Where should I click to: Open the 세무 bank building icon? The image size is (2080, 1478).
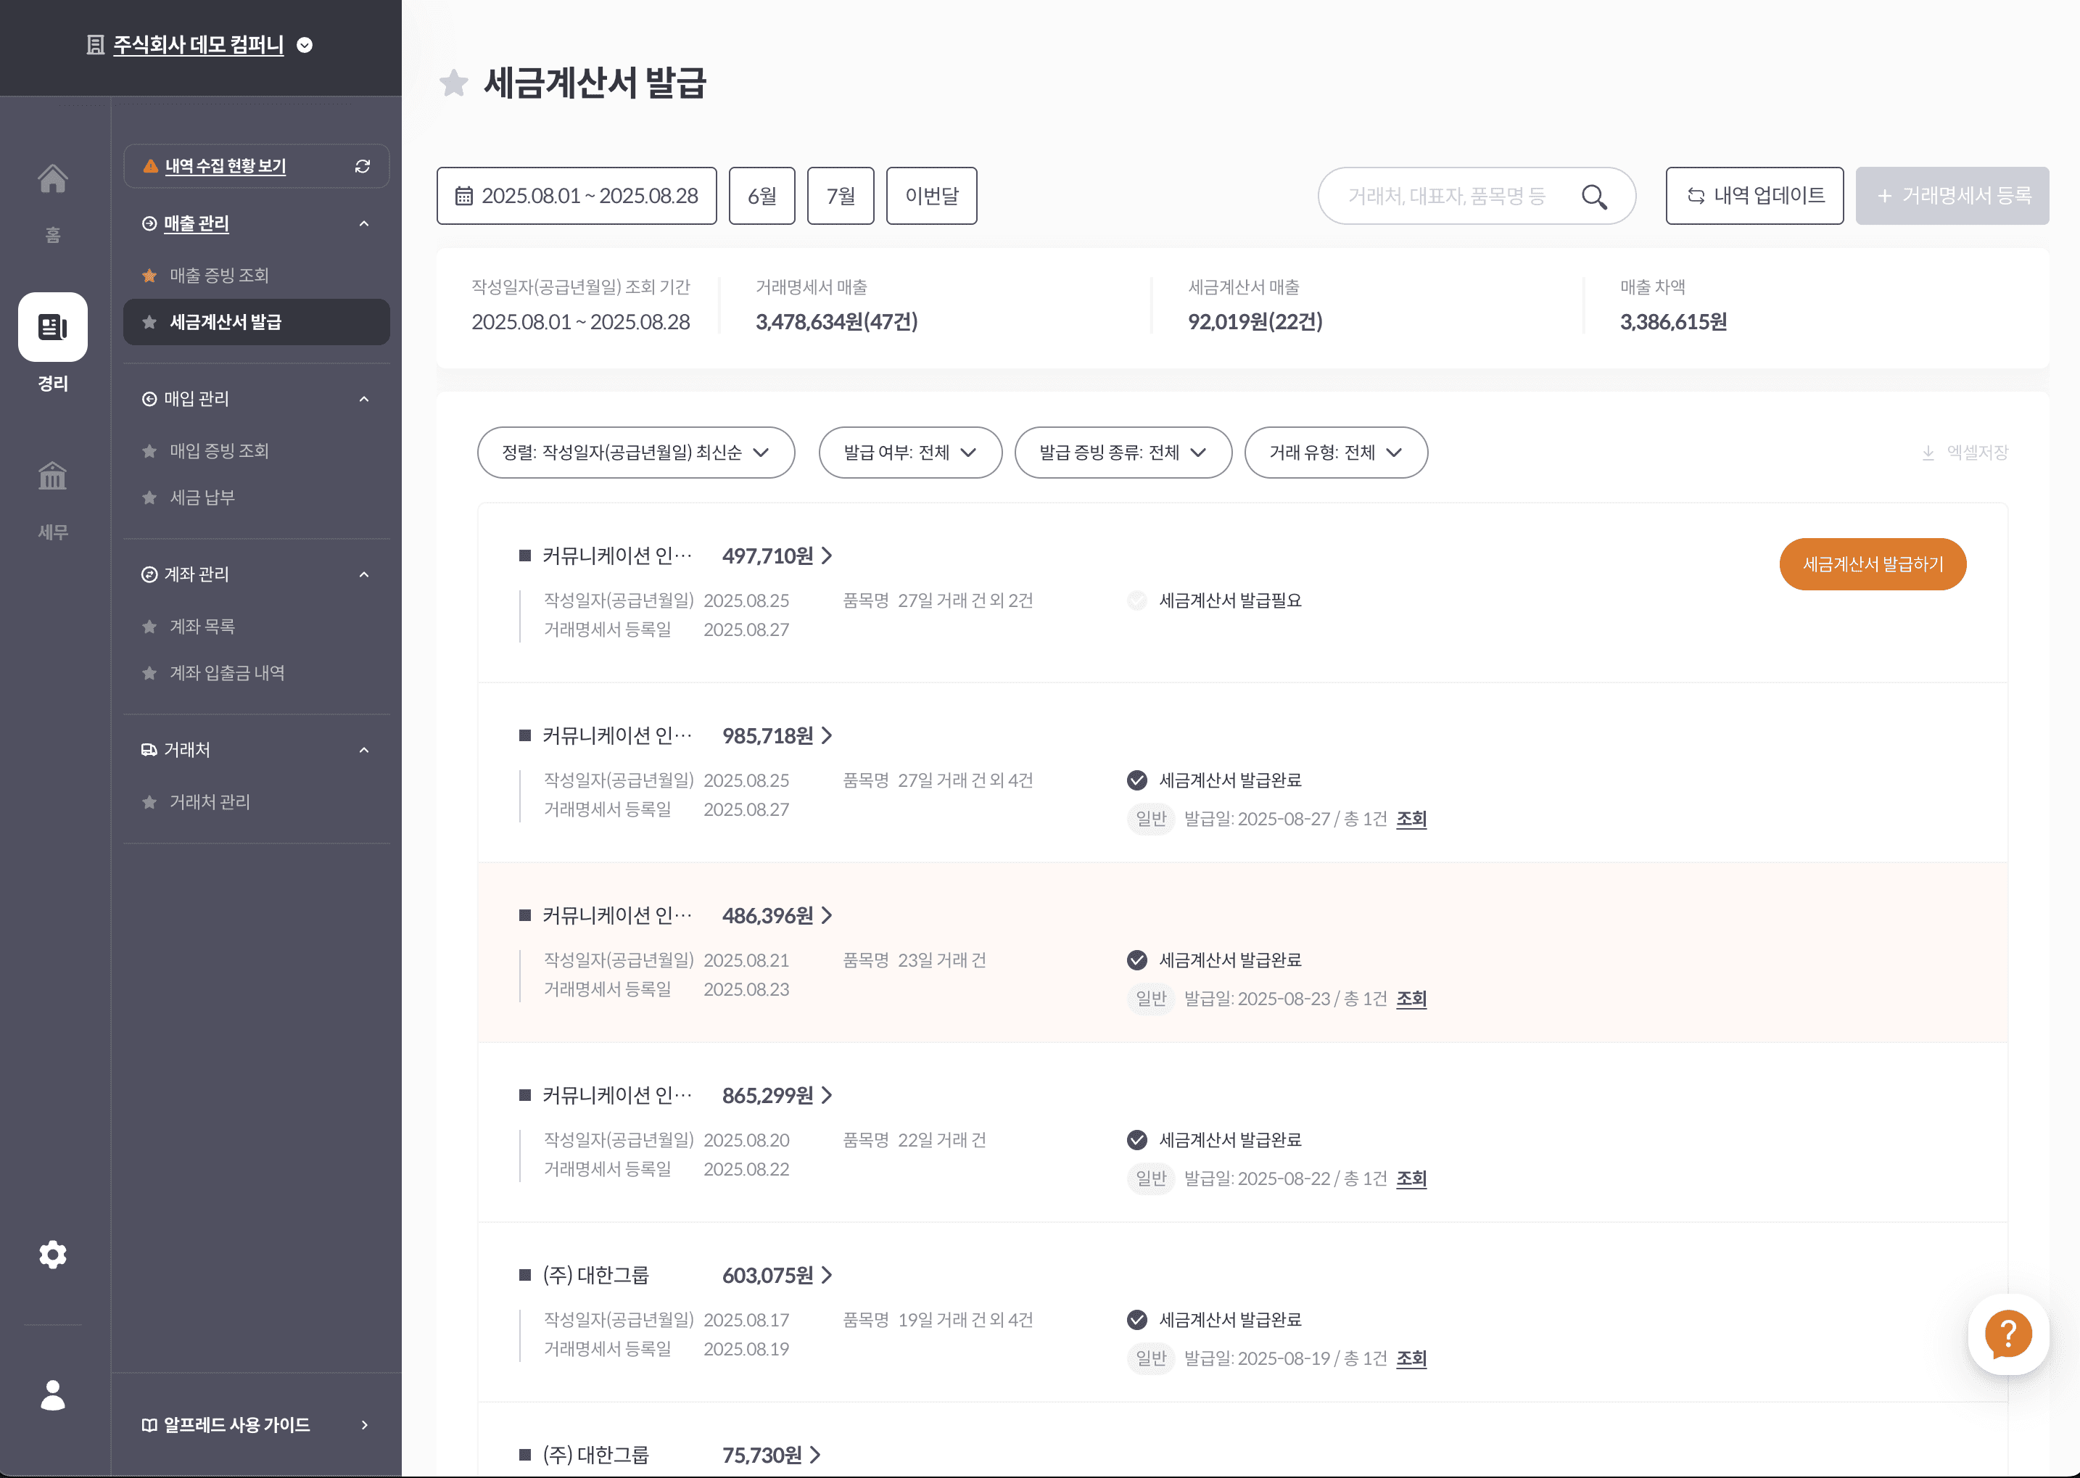pyautogui.click(x=53, y=476)
